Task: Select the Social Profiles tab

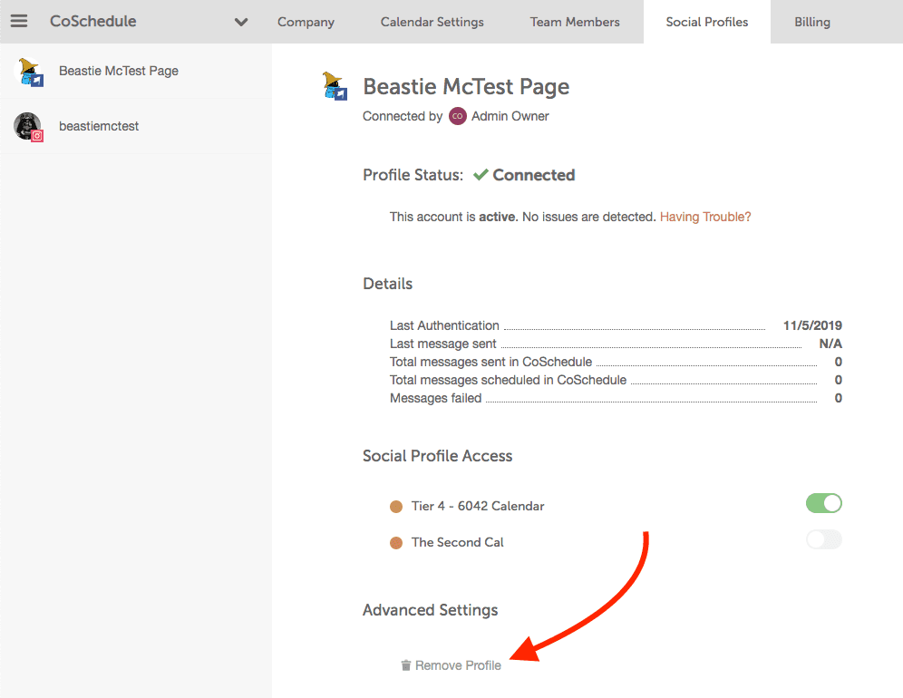Action: pyautogui.click(x=706, y=22)
